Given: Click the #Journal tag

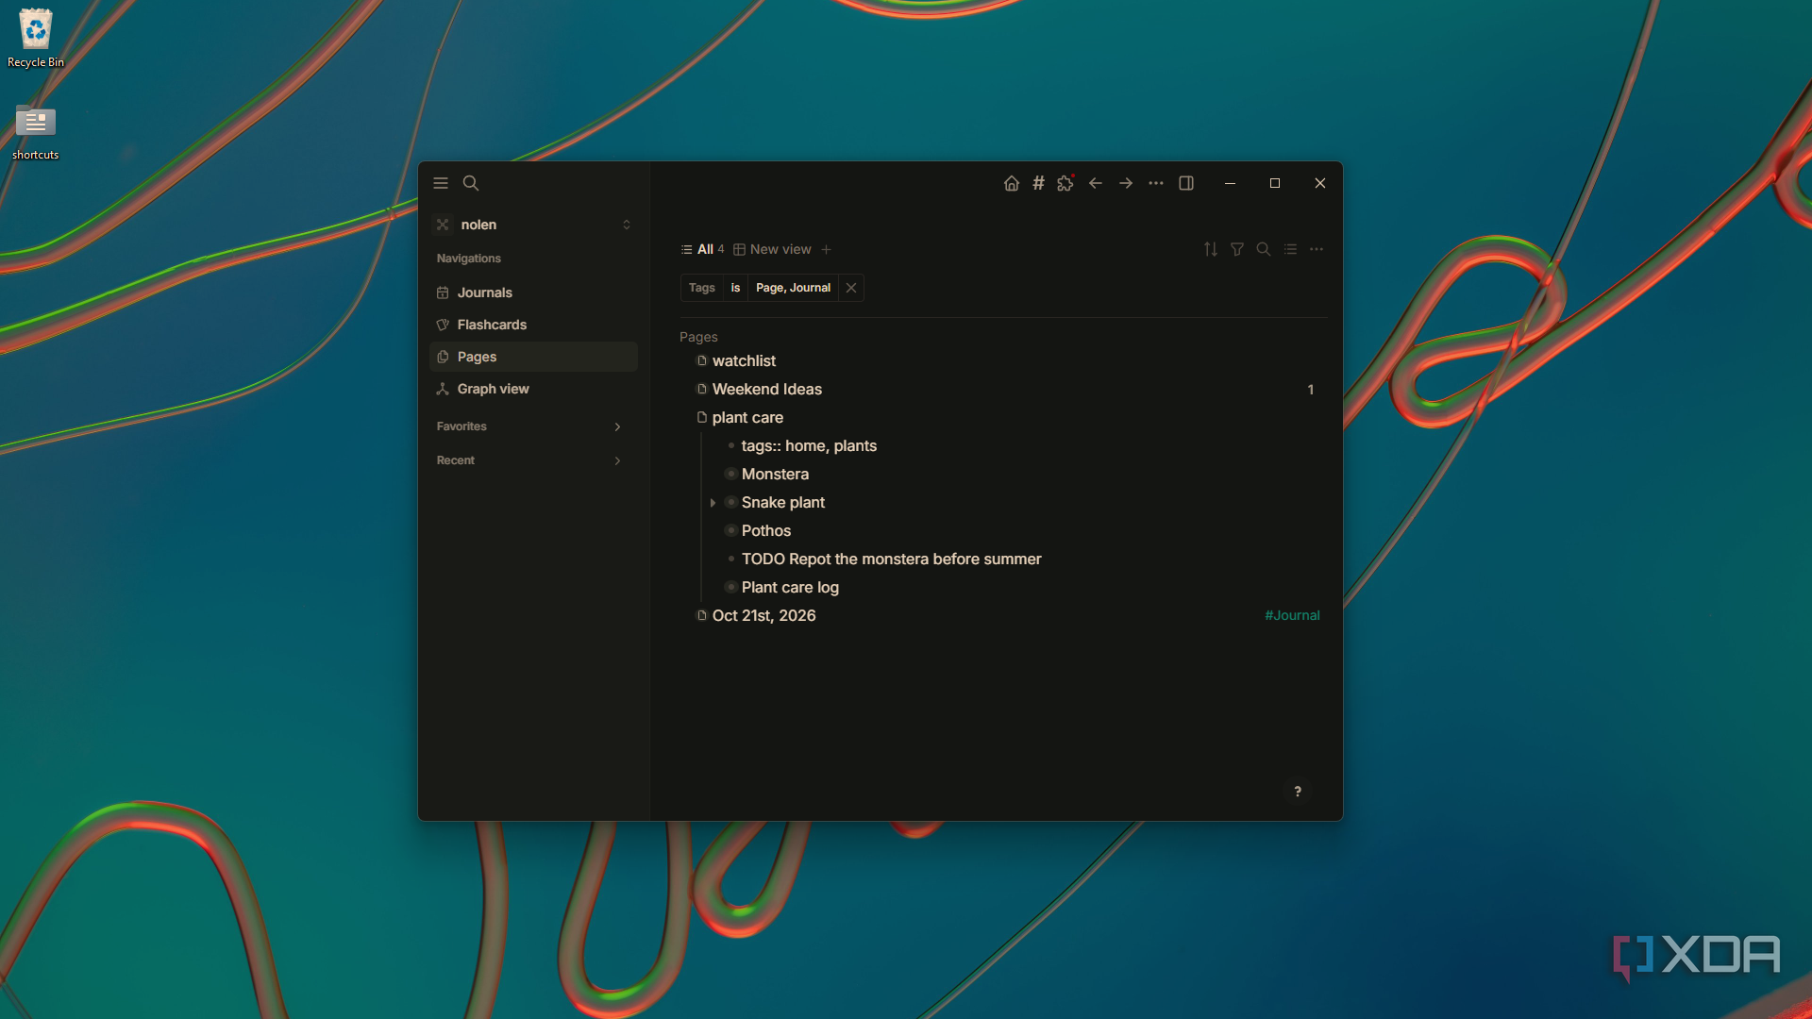Looking at the screenshot, I should [1292, 615].
